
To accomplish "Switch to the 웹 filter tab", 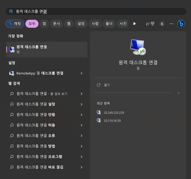I will pos(69,24).
